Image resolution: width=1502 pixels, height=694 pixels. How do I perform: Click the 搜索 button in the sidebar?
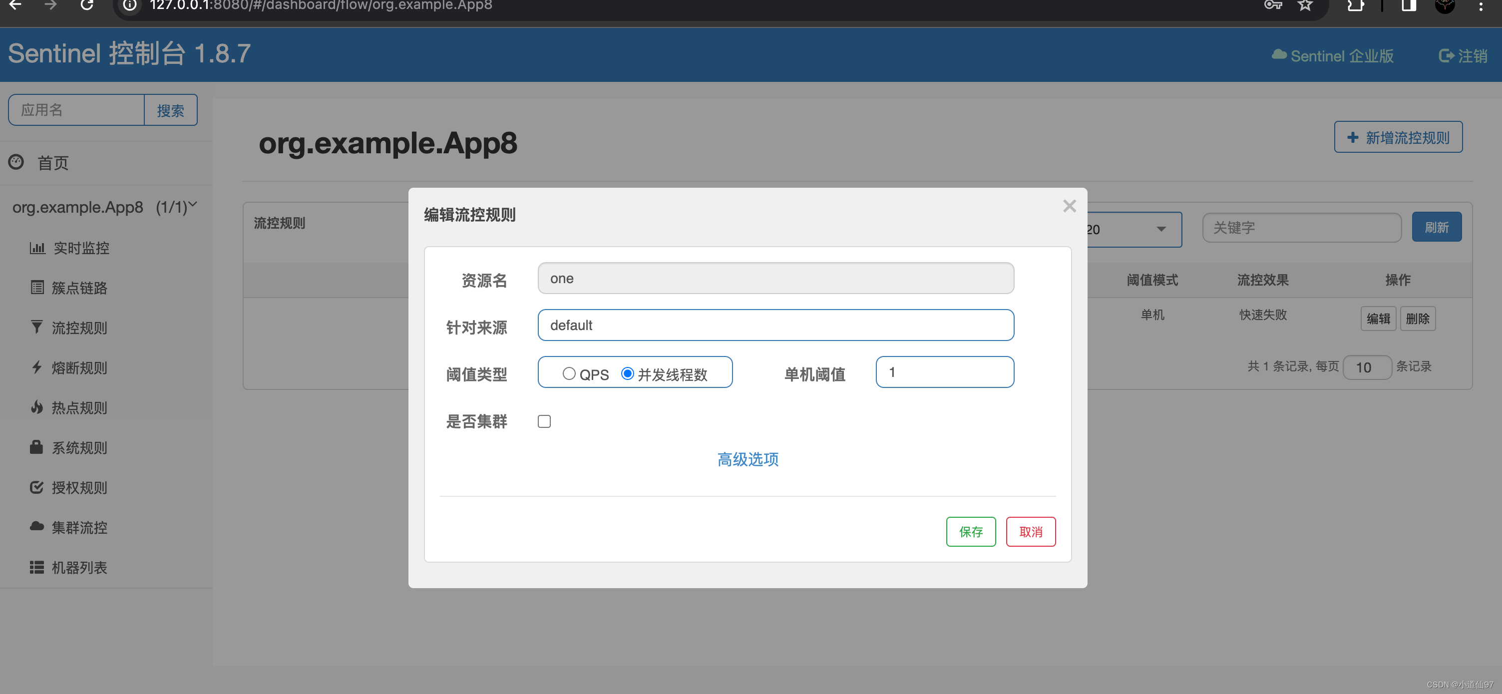point(170,110)
